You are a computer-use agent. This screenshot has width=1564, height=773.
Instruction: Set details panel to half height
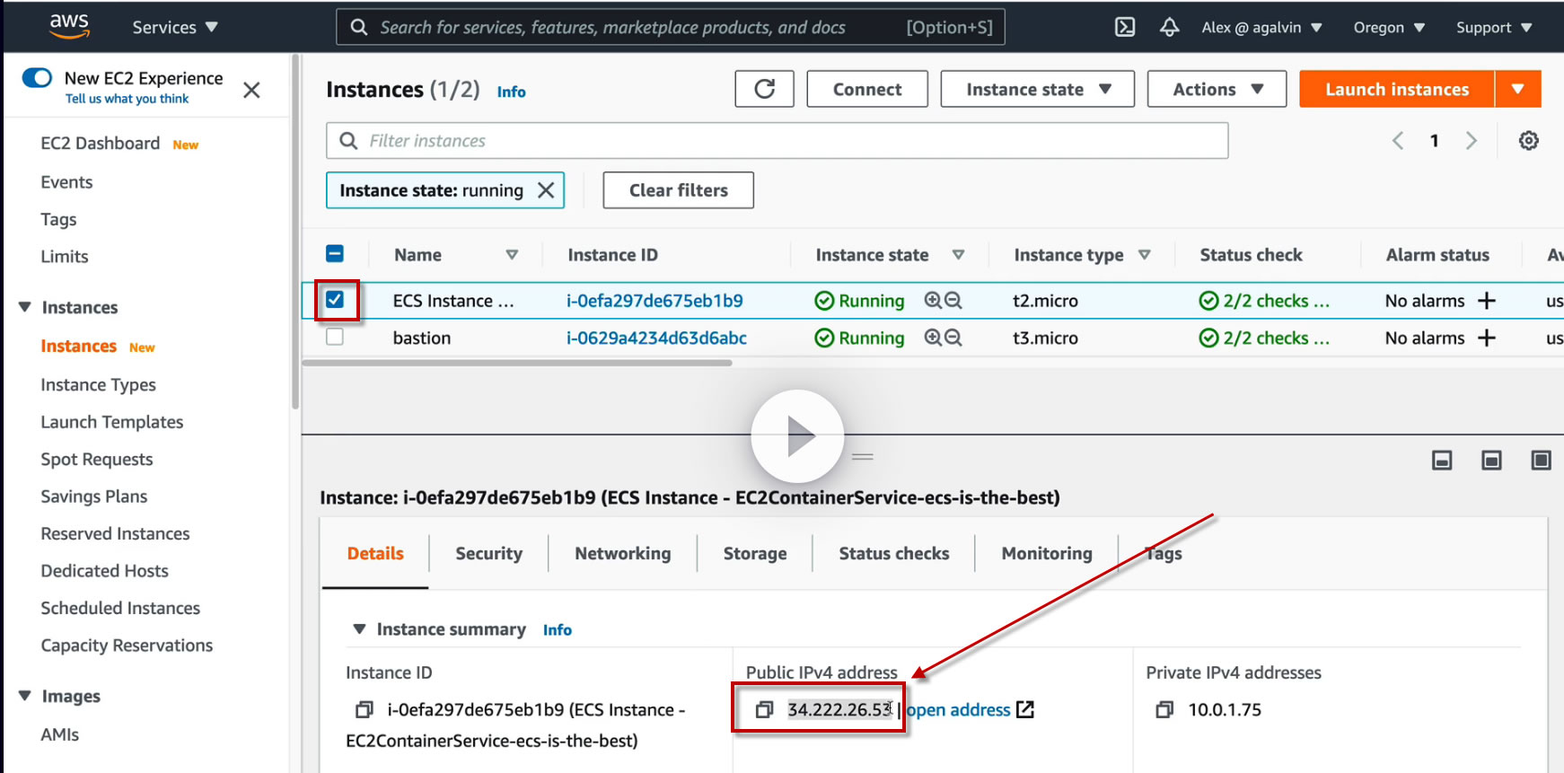1491,461
